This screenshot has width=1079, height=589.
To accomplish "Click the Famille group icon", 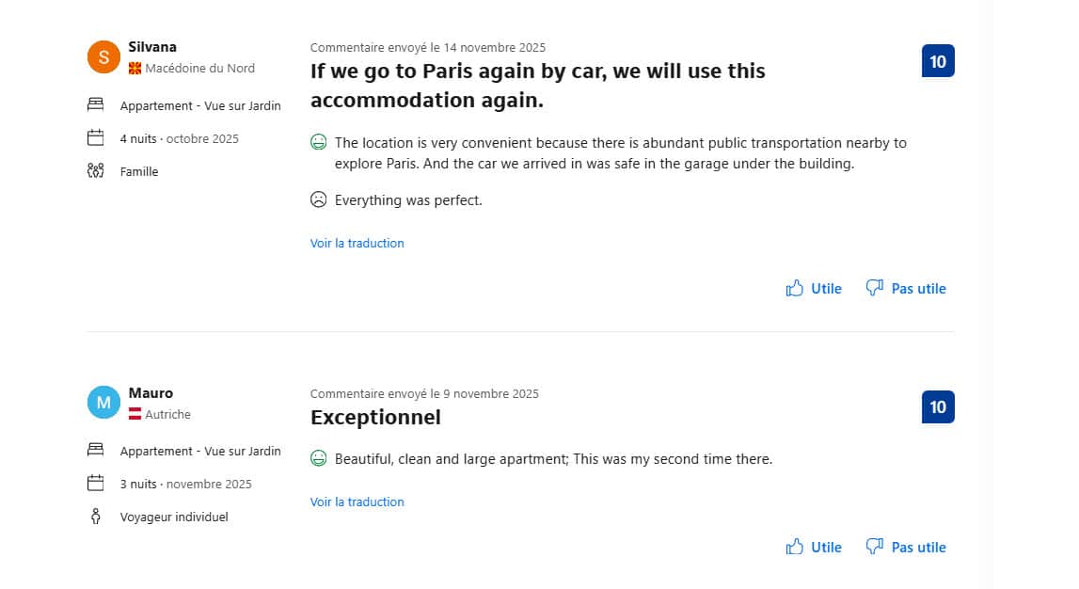I will 95,171.
